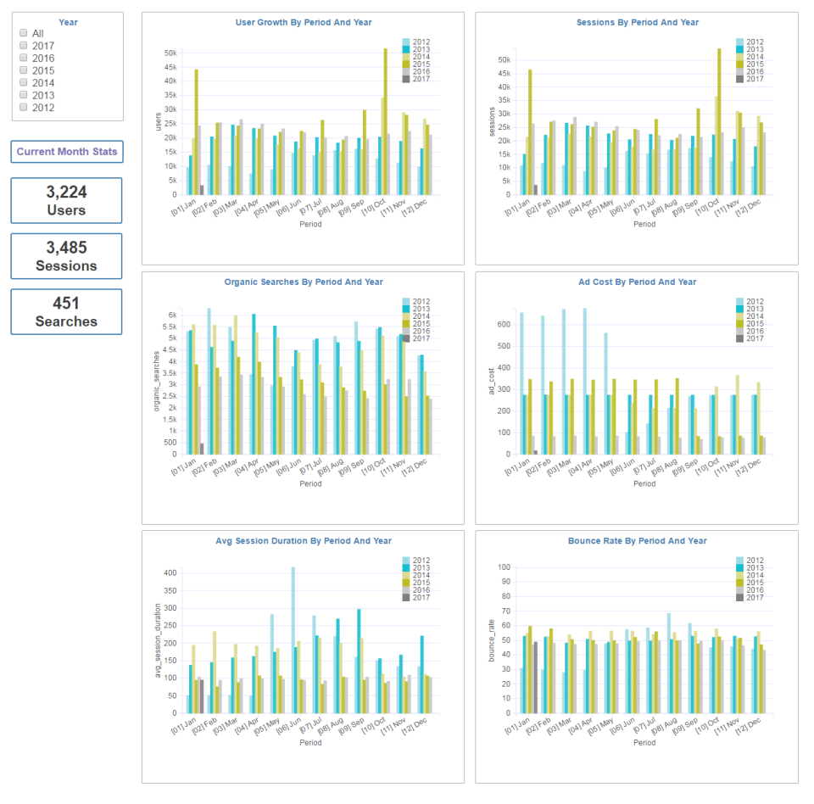Click 2013 legend swatch in Organic Searches chart
This screenshot has height=804, width=814.
(x=406, y=309)
